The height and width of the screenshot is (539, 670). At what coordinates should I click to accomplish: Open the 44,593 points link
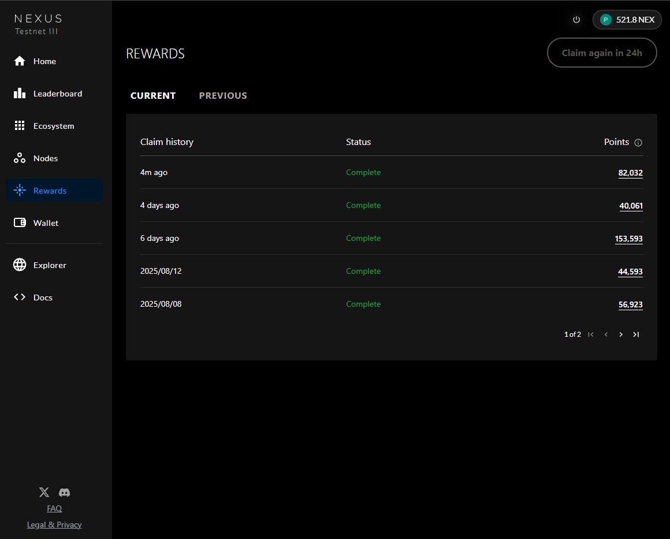tap(630, 272)
